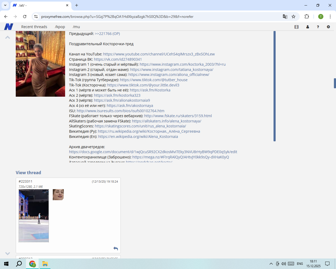Viewport: 336px width, 269px height.
Task: Click the page vertical scrollbar thumb
Action: (x=335, y=83)
